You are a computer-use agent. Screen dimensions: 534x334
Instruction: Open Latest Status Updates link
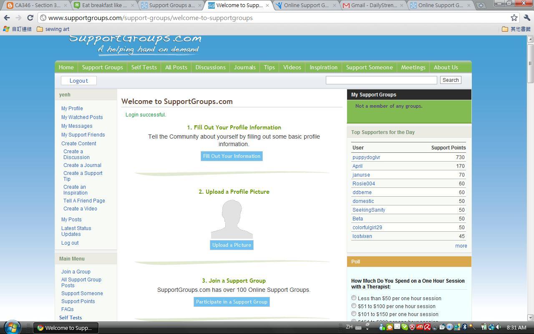click(76, 231)
